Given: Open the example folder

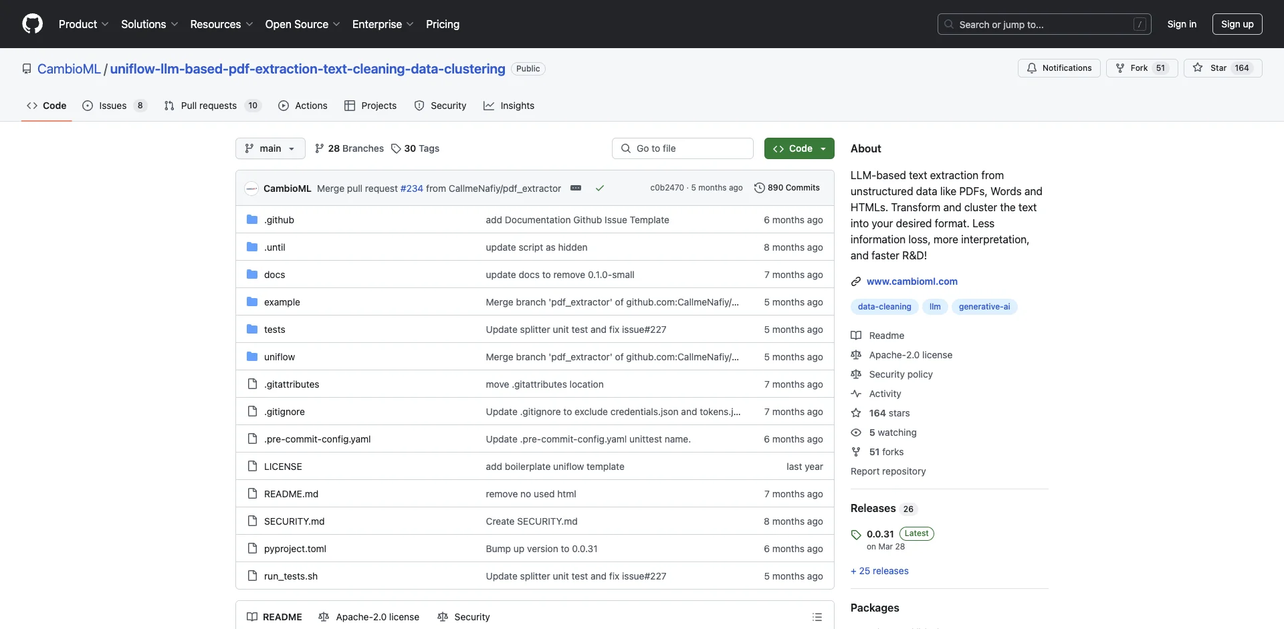Looking at the screenshot, I should [x=282, y=302].
